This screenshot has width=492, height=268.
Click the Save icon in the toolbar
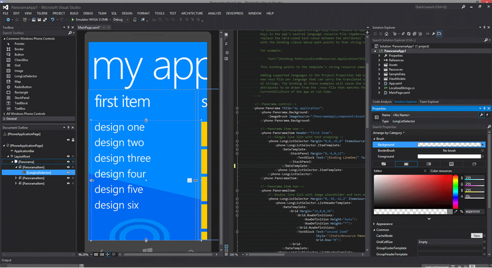coord(39,20)
